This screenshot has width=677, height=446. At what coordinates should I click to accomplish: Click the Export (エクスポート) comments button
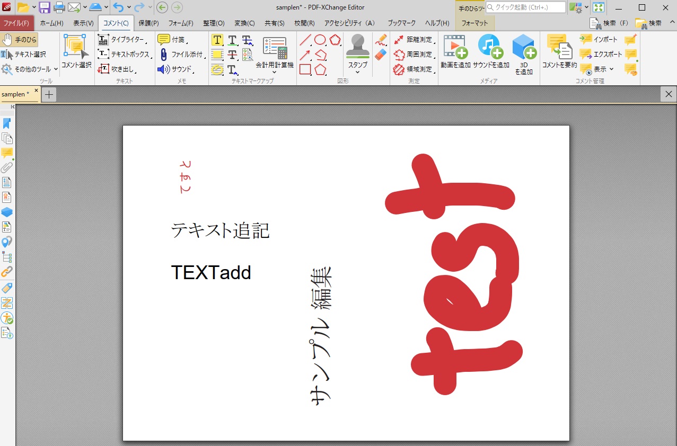pos(601,54)
